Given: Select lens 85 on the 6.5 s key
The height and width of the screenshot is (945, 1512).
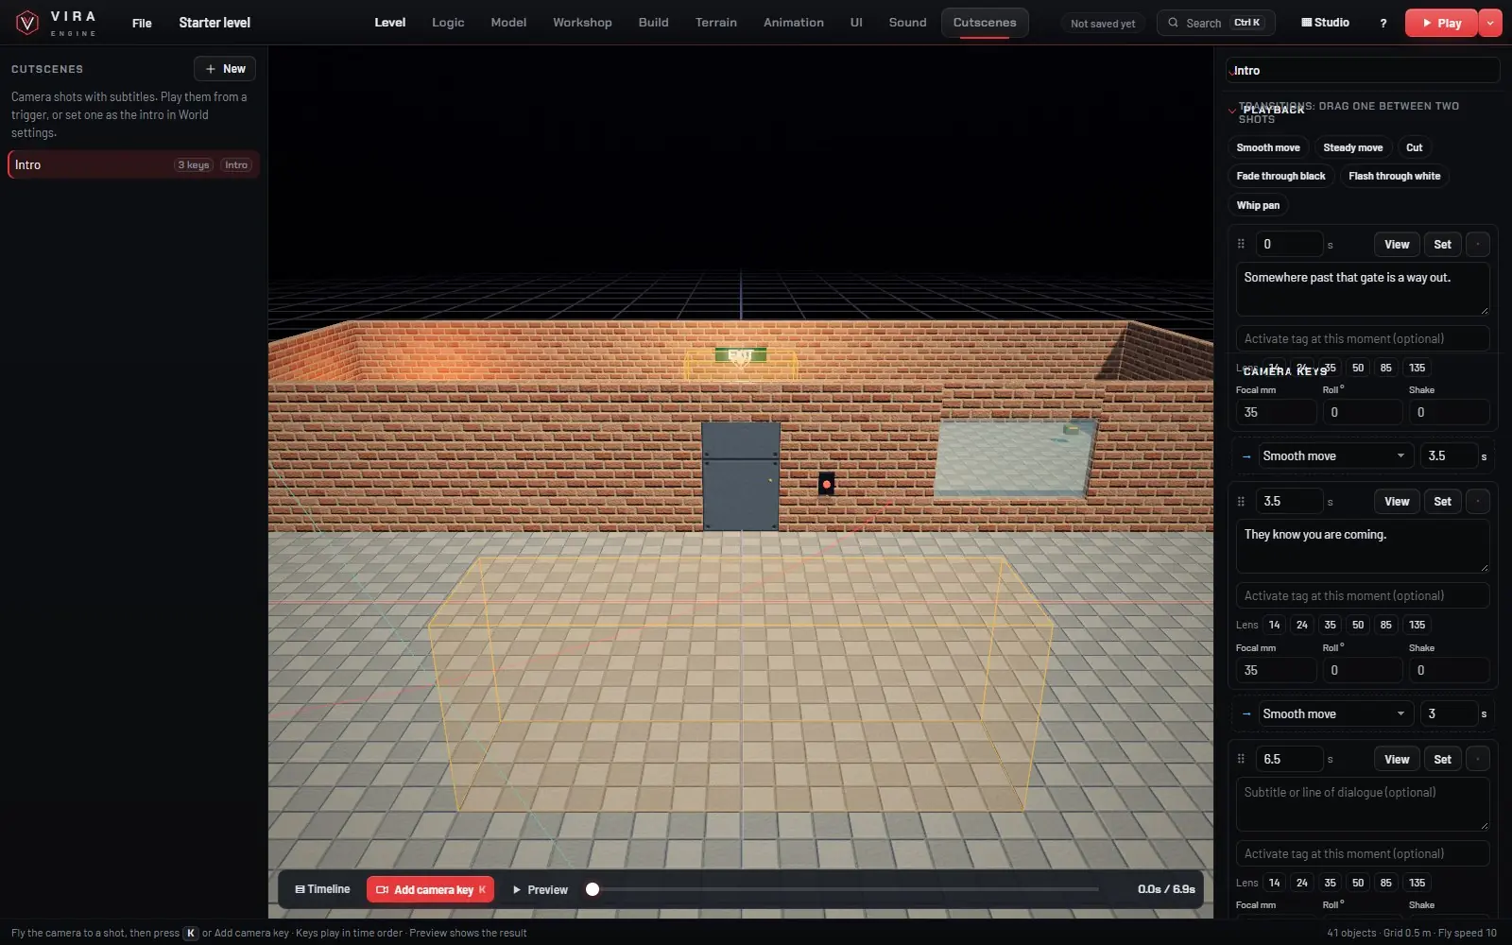Looking at the screenshot, I should click(x=1385, y=883).
